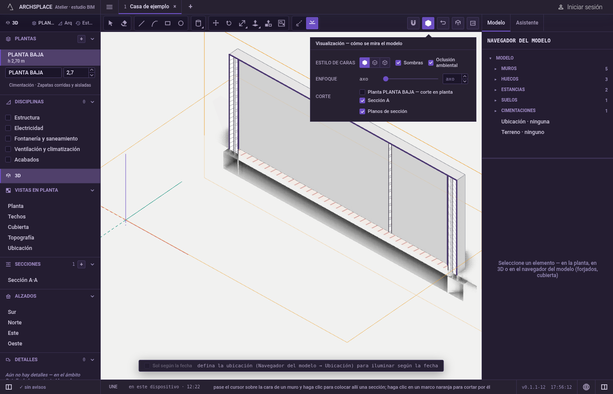613x394 pixels.
Task: Expand the Cimentaciones tree node
Action: point(495,111)
